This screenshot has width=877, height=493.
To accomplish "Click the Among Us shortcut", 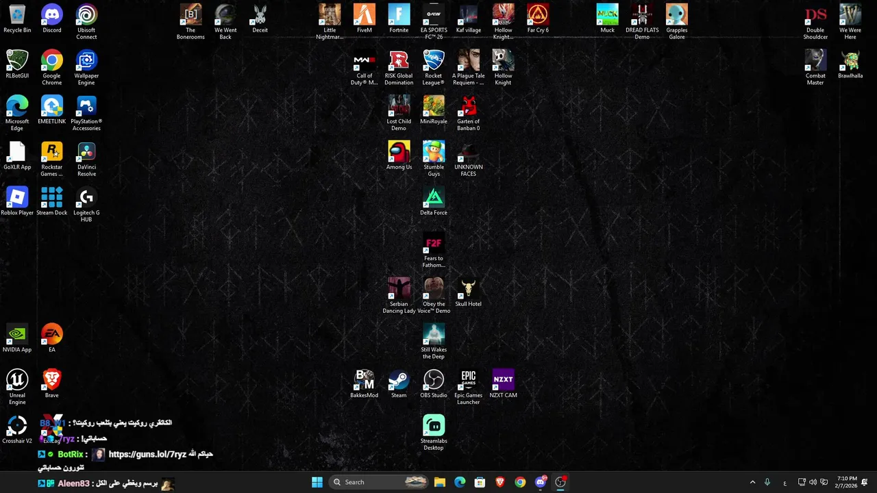I will click(x=399, y=155).
